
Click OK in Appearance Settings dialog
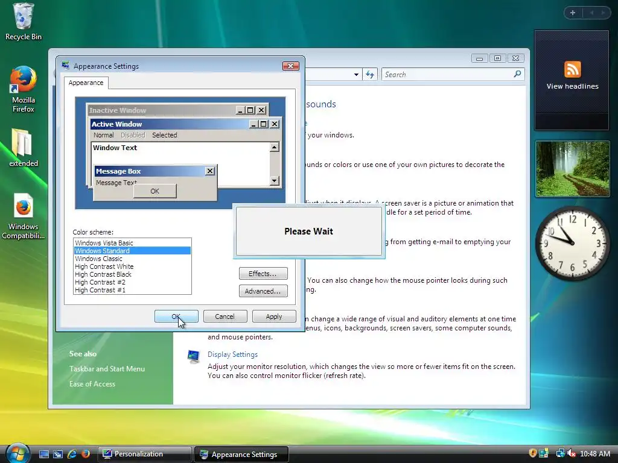[176, 316]
